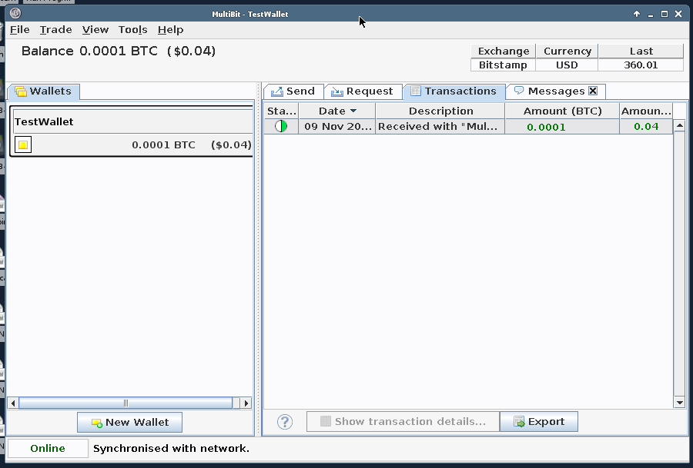Click Show transaction details button
This screenshot has width=693, height=468.
point(403,422)
